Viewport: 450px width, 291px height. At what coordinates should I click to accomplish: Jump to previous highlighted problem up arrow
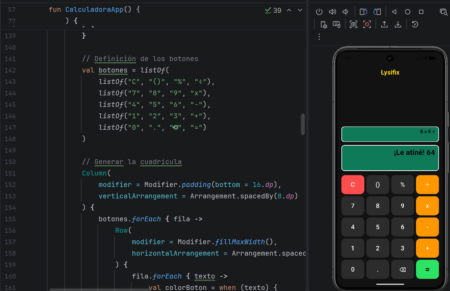coord(289,10)
